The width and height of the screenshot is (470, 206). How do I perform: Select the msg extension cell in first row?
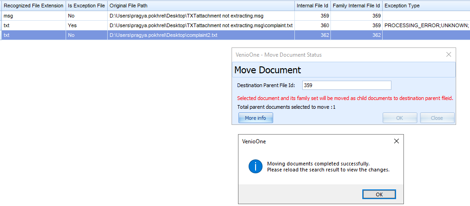pyautogui.click(x=33, y=16)
